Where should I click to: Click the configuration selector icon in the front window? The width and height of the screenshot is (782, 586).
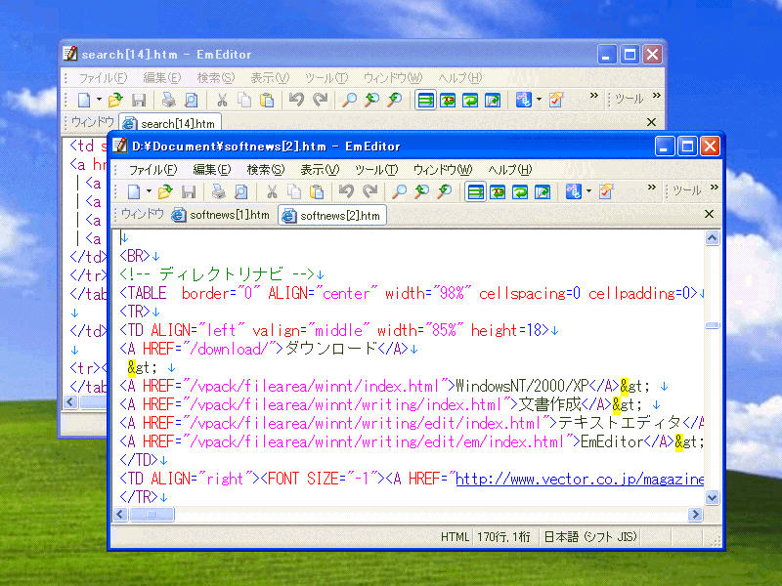[574, 191]
